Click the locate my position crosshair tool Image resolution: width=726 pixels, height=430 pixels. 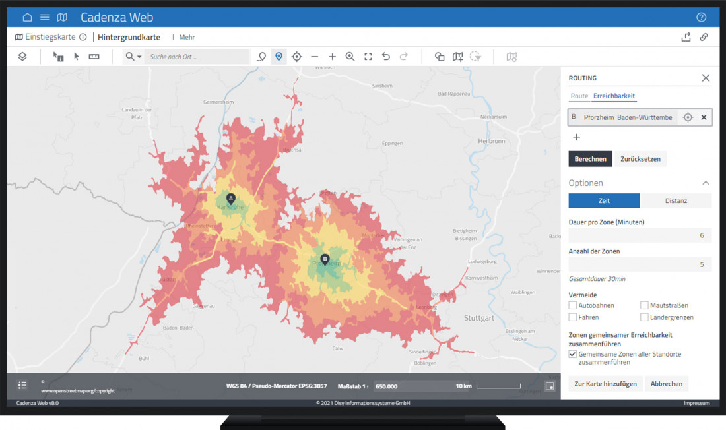pos(297,57)
